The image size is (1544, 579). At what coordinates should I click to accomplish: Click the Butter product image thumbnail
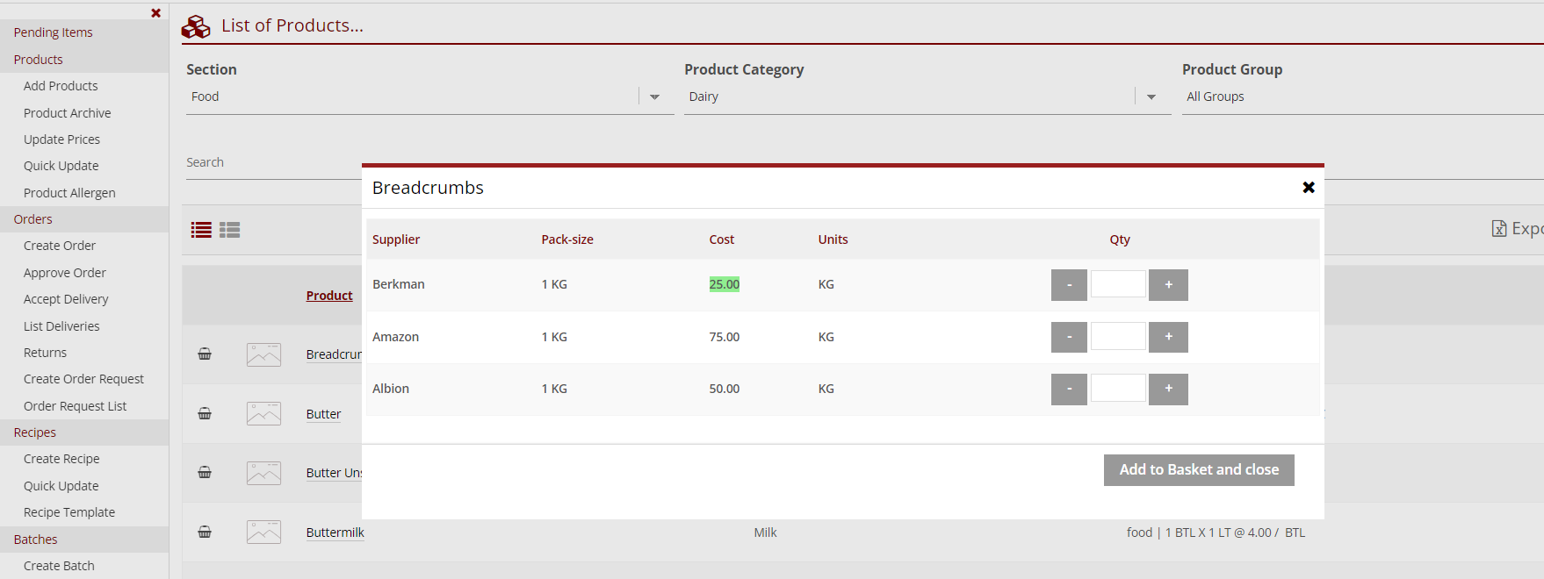pyautogui.click(x=263, y=413)
